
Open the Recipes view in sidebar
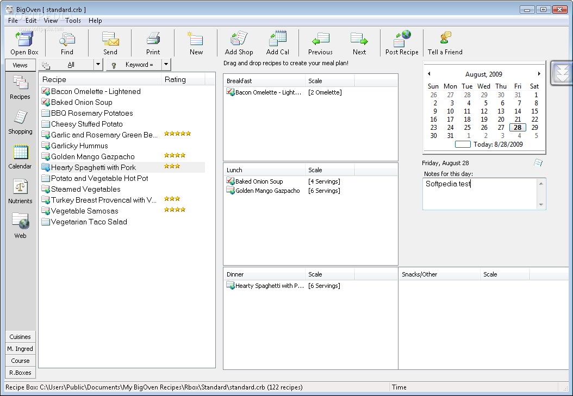pyautogui.click(x=20, y=87)
